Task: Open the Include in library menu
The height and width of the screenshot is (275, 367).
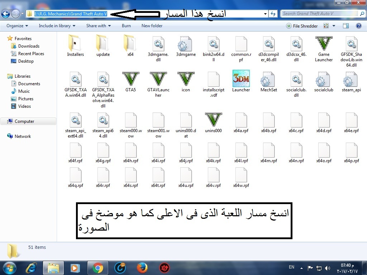Action: [57, 26]
